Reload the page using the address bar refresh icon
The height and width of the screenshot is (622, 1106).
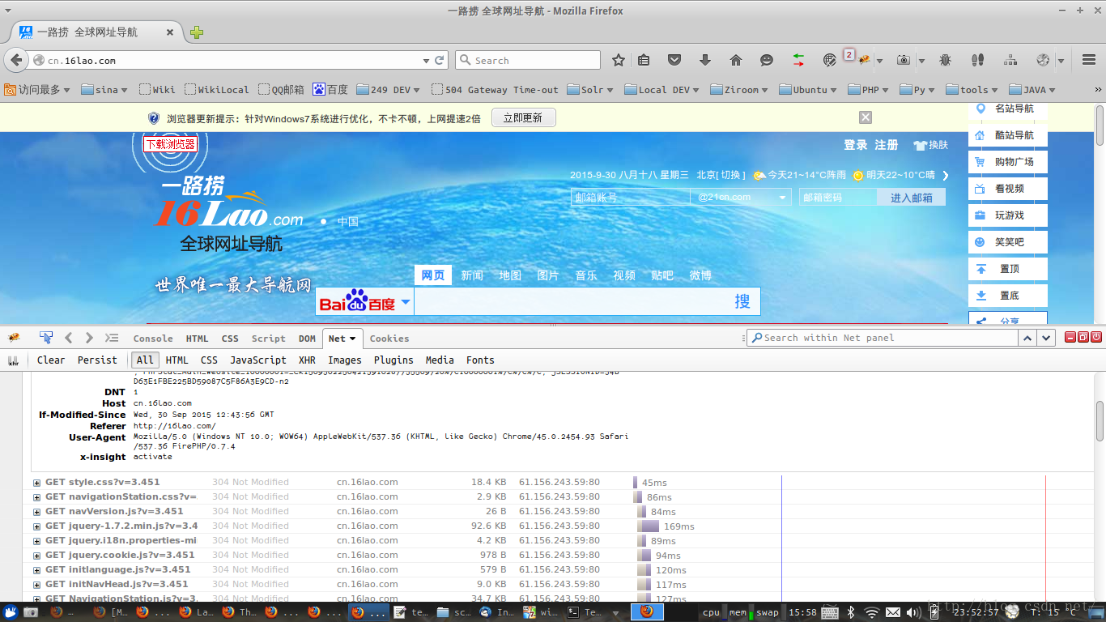tap(440, 60)
